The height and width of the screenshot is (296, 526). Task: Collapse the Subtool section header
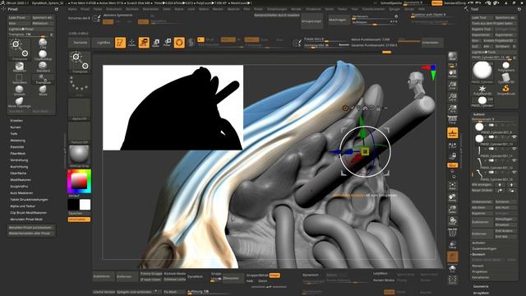[479, 114]
